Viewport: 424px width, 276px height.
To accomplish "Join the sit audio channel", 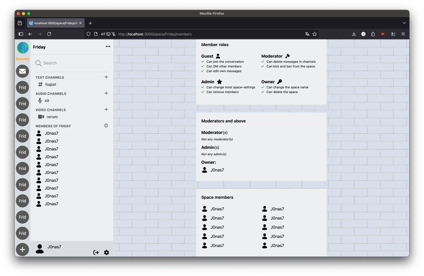I will pos(47,101).
